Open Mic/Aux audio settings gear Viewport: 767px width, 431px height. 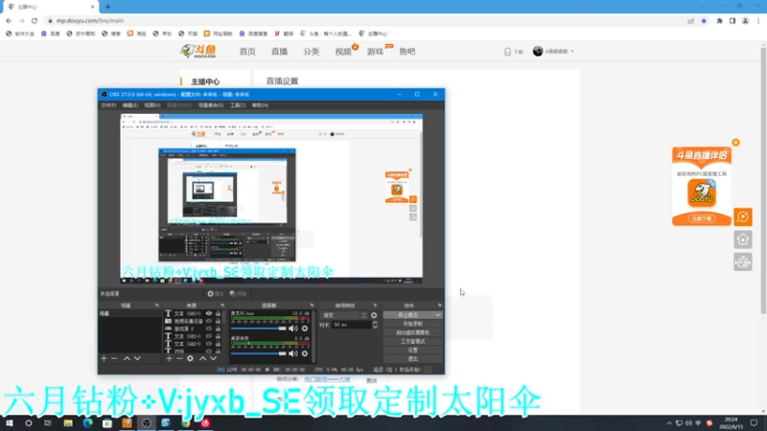click(x=305, y=329)
